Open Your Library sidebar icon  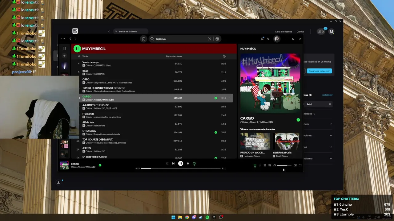click(64, 48)
